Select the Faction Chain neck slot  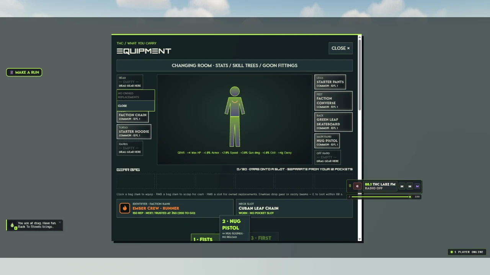[132, 116]
